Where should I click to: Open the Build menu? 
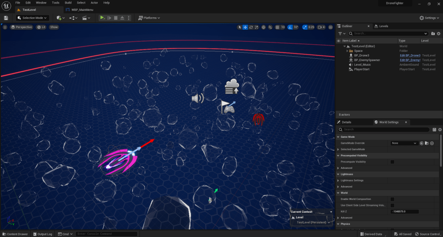(x=68, y=3)
